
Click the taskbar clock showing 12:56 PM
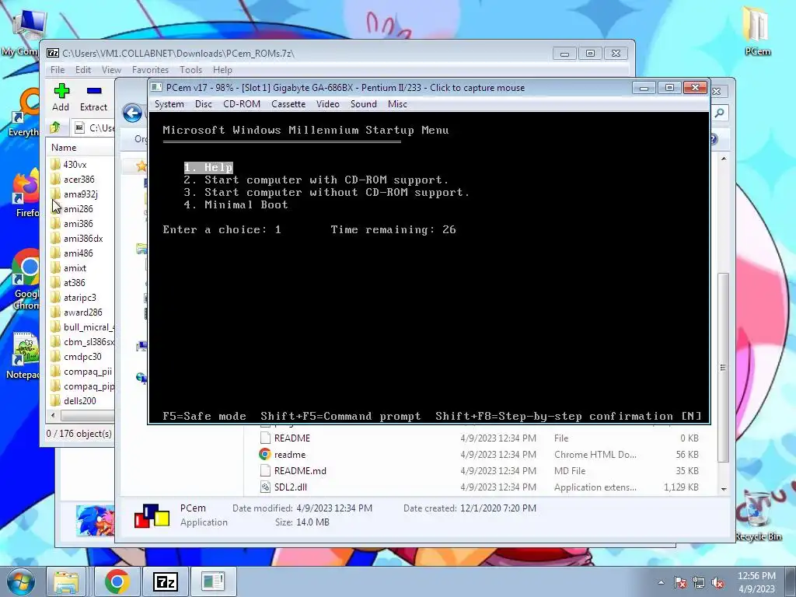[756, 582]
